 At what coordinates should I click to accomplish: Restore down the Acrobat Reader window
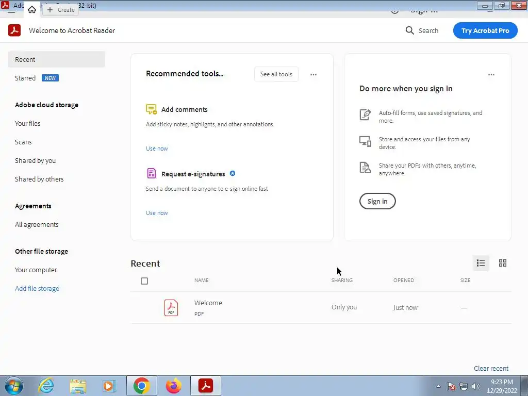(502, 5)
